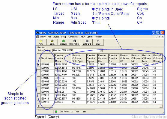Click the green status indicator in the status bar

pos(56,112)
